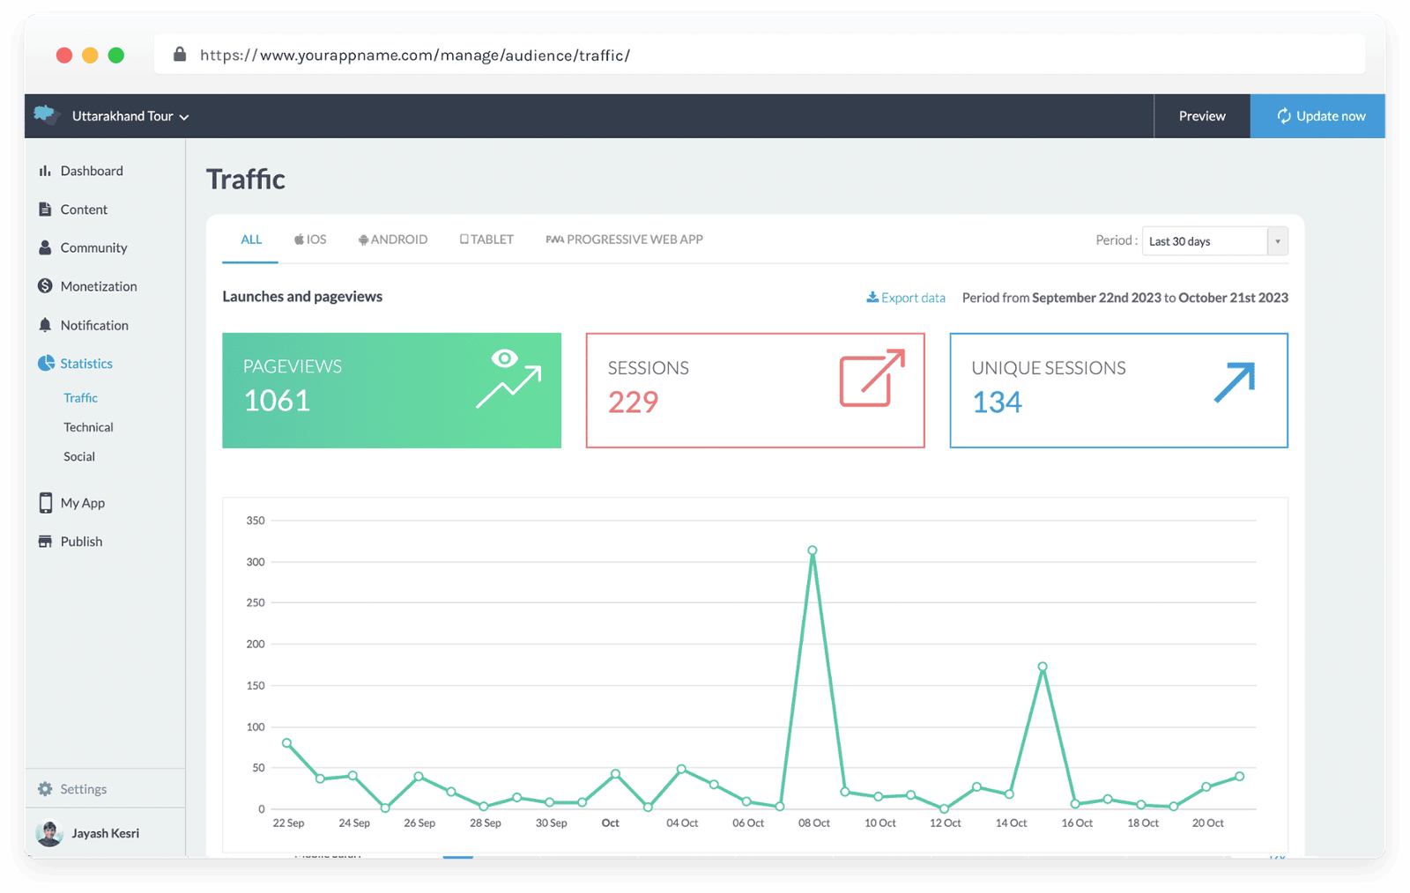Screen dimensions: 1410x893
Task: Switch to the iOS tab
Action: 310,240
